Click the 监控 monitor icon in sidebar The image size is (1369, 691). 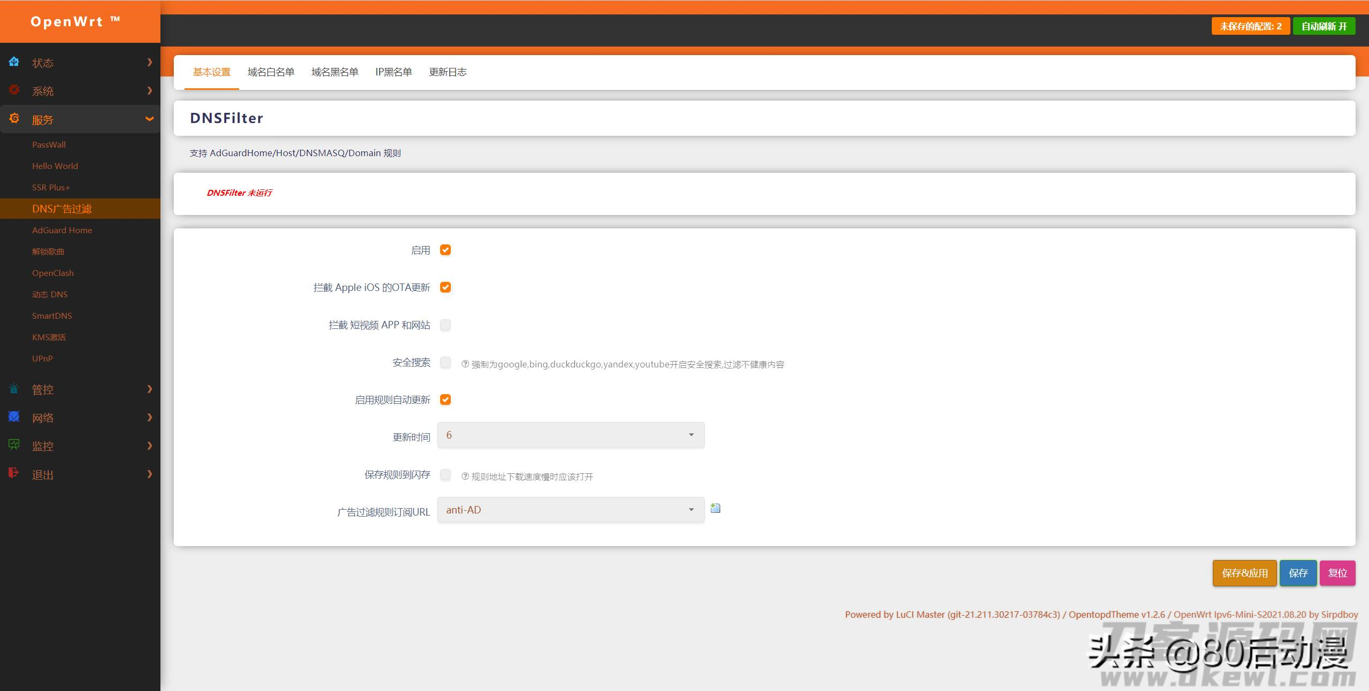pyautogui.click(x=14, y=445)
